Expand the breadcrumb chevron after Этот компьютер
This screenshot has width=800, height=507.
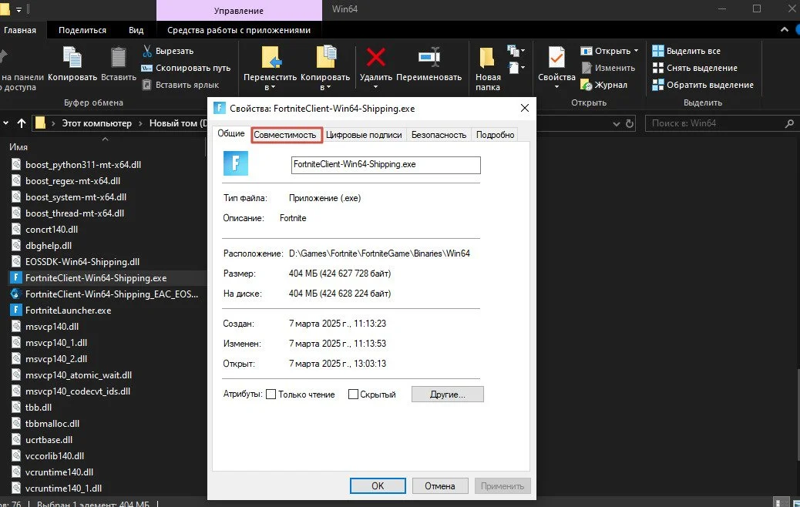[x=140, y=123]
